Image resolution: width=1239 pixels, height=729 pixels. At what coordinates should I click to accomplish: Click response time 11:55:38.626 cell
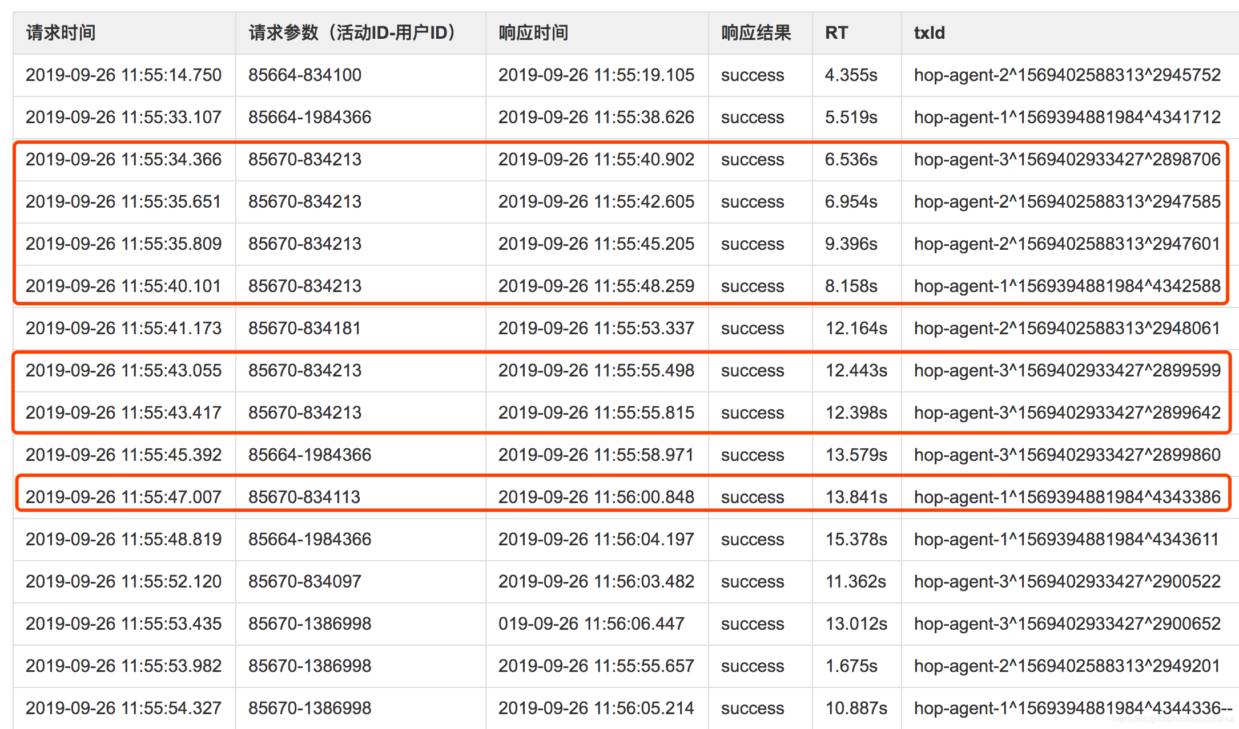click(596, 118)
